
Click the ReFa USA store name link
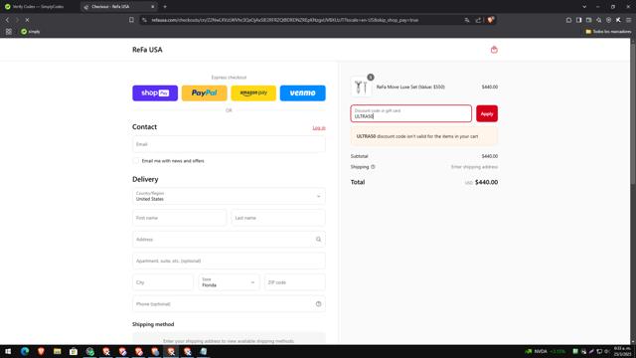point(147,50)
